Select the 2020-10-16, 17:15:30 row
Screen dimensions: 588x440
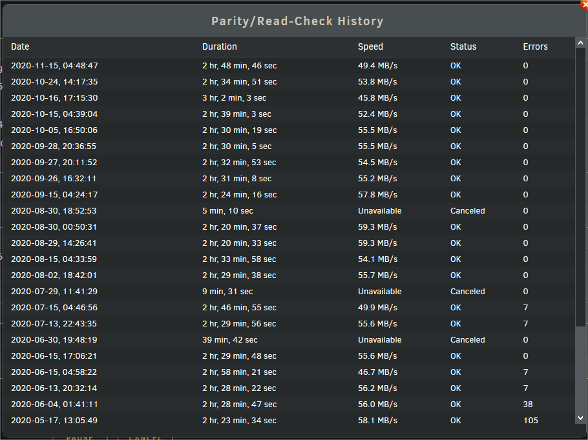click(289, 97)
